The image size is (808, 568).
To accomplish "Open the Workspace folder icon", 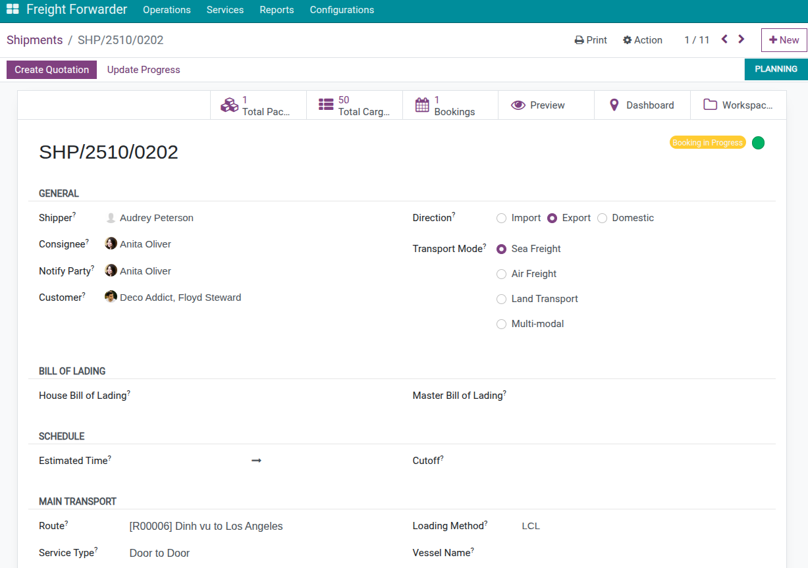I will click(710, 105).
